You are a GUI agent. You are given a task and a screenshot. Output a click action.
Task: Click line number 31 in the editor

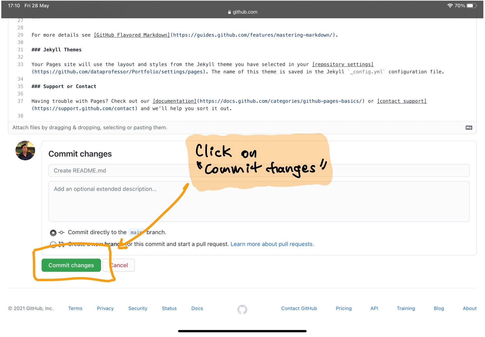pos(20,50)
